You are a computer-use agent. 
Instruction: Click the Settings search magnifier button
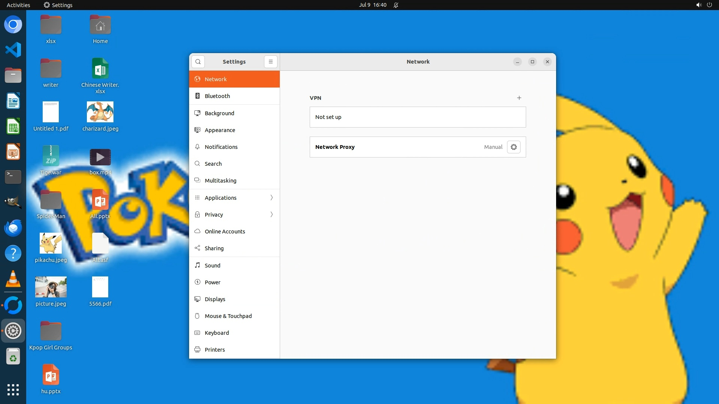(x=198, y=62)
